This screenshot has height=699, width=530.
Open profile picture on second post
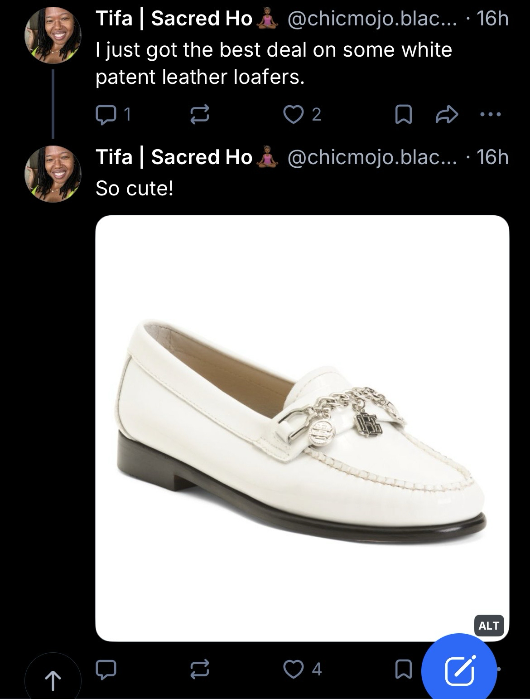click(x=53, y=174)
